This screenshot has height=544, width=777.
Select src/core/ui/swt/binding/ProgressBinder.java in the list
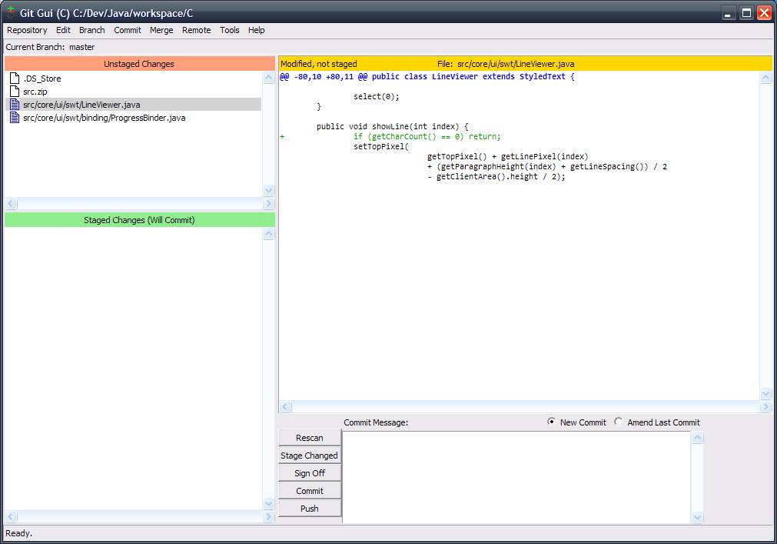click(x=104, y=118)
